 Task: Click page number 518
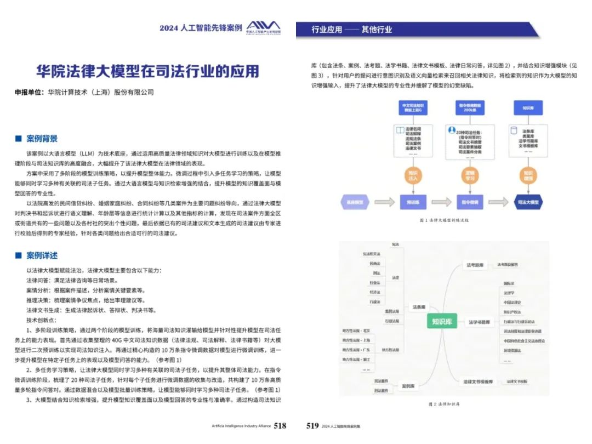pyautogui.click(x=280, y=426)
